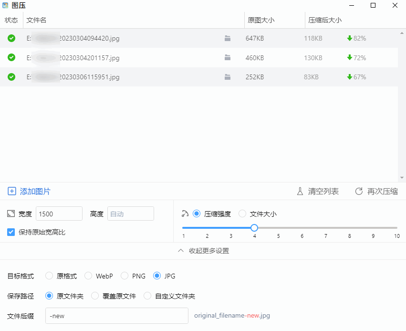Click green status checkmark of the first file
The width and height of the screenshot is (406, 331).
point(11,38)
